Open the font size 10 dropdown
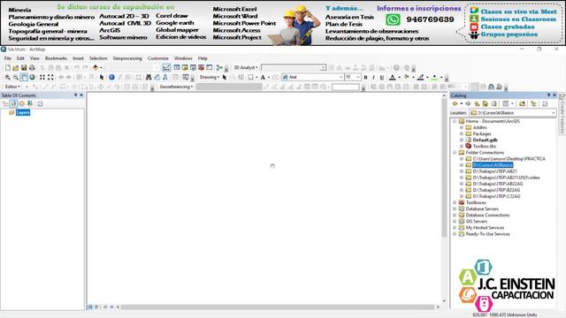Image resolution: width=566 pixels, height=318 pixels. click(357, 77)
